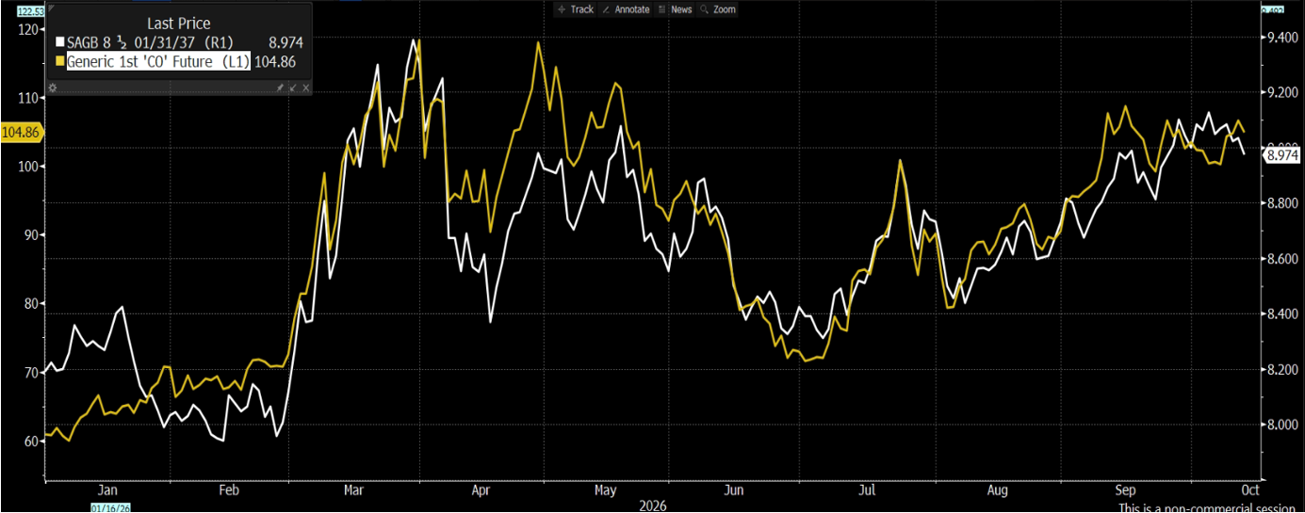The image size is (1305, 513).
Task: Collapse the legend using the arrow icon
Action: (292, 88)
